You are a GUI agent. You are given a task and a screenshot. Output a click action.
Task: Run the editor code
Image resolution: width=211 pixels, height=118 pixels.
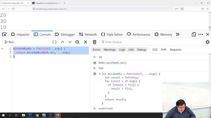9,42
